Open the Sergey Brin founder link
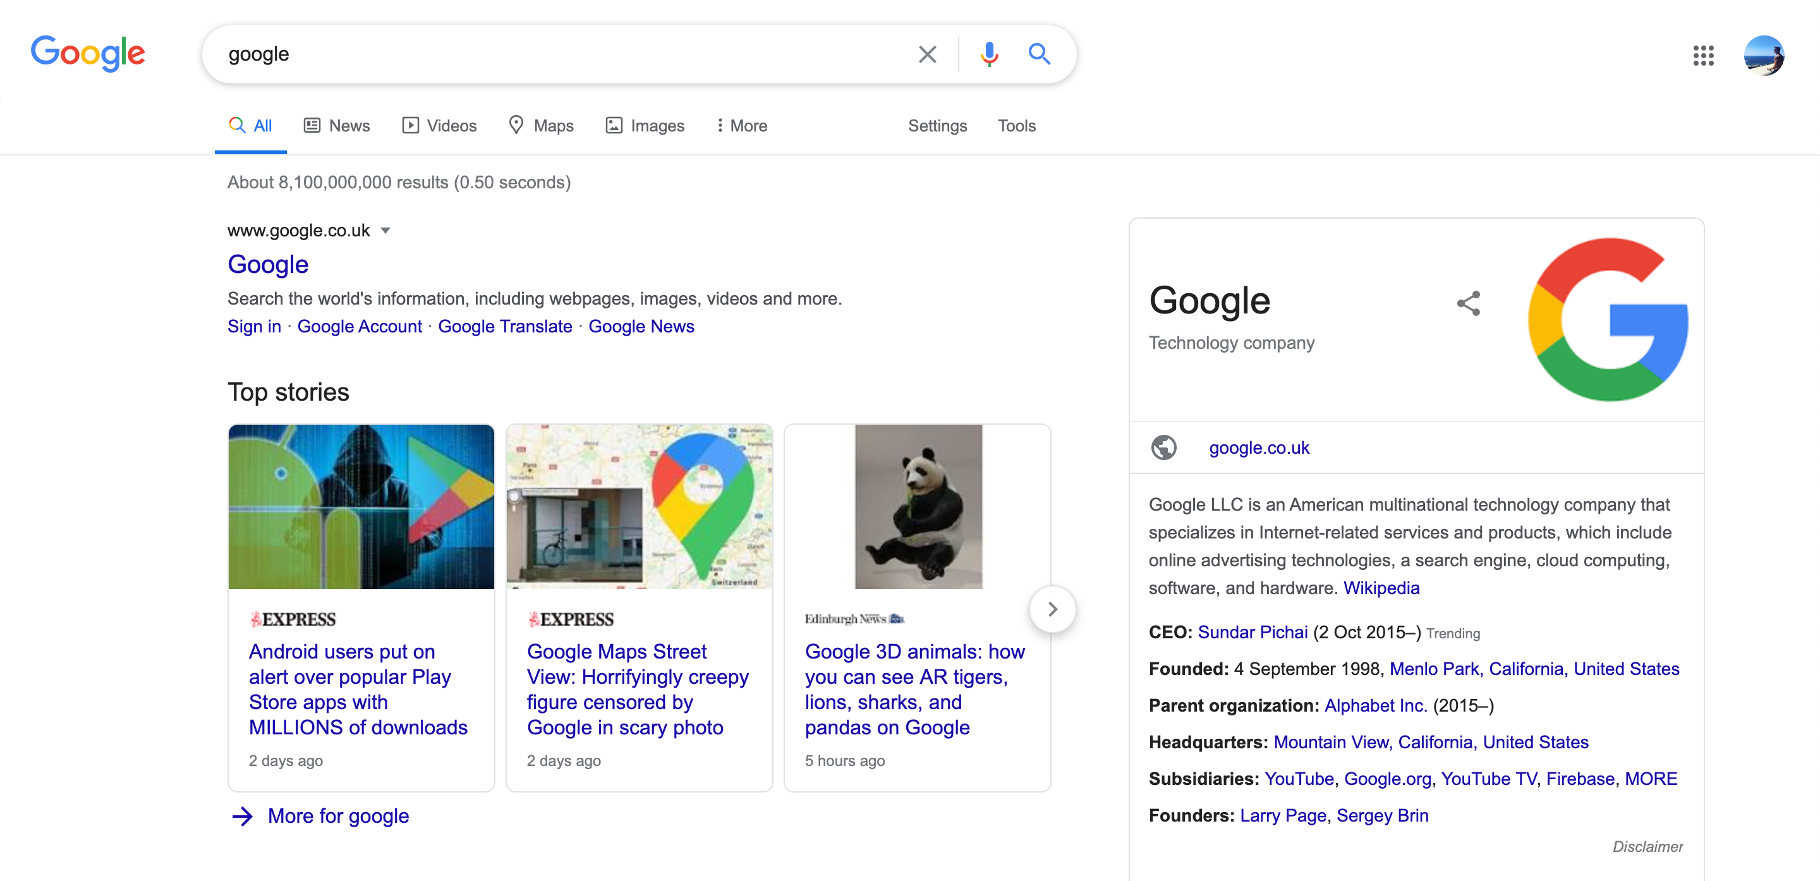Screen dimensions: 1820x881 click(x=1382, y=816)
